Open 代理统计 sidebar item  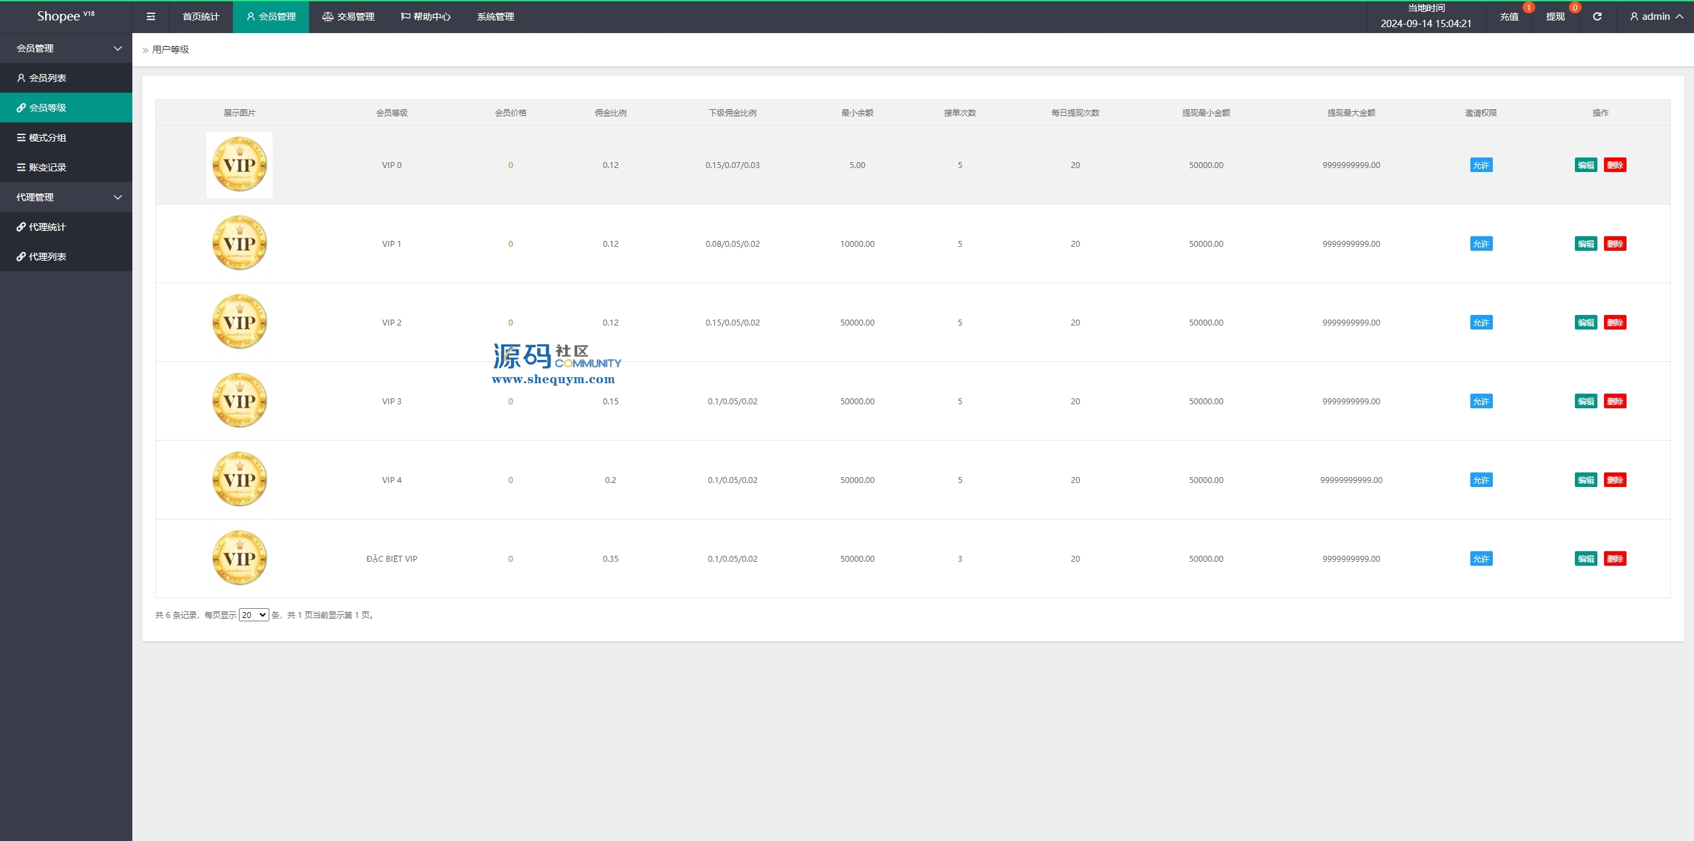[x=47, y=227]
